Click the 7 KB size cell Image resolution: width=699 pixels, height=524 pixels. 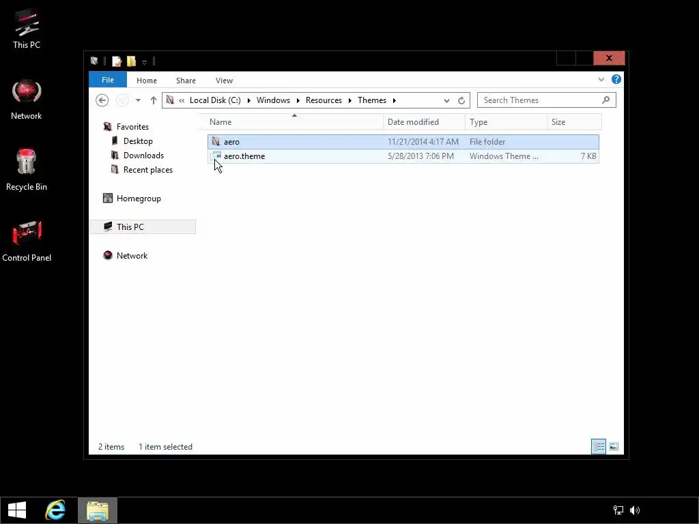point(588,156)
